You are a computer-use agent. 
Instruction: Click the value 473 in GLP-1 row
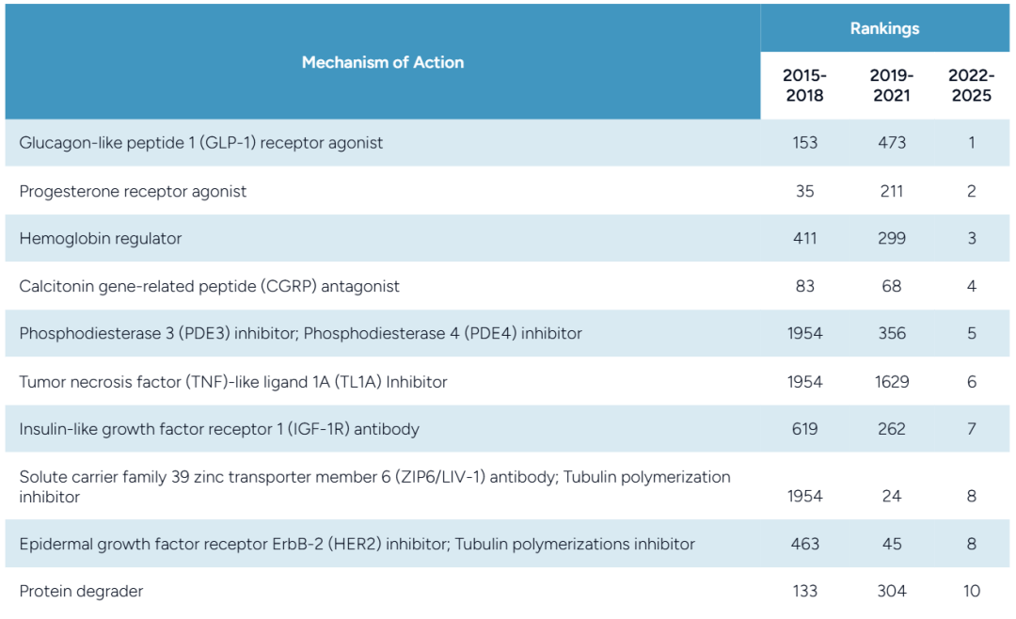pos(891,143)
